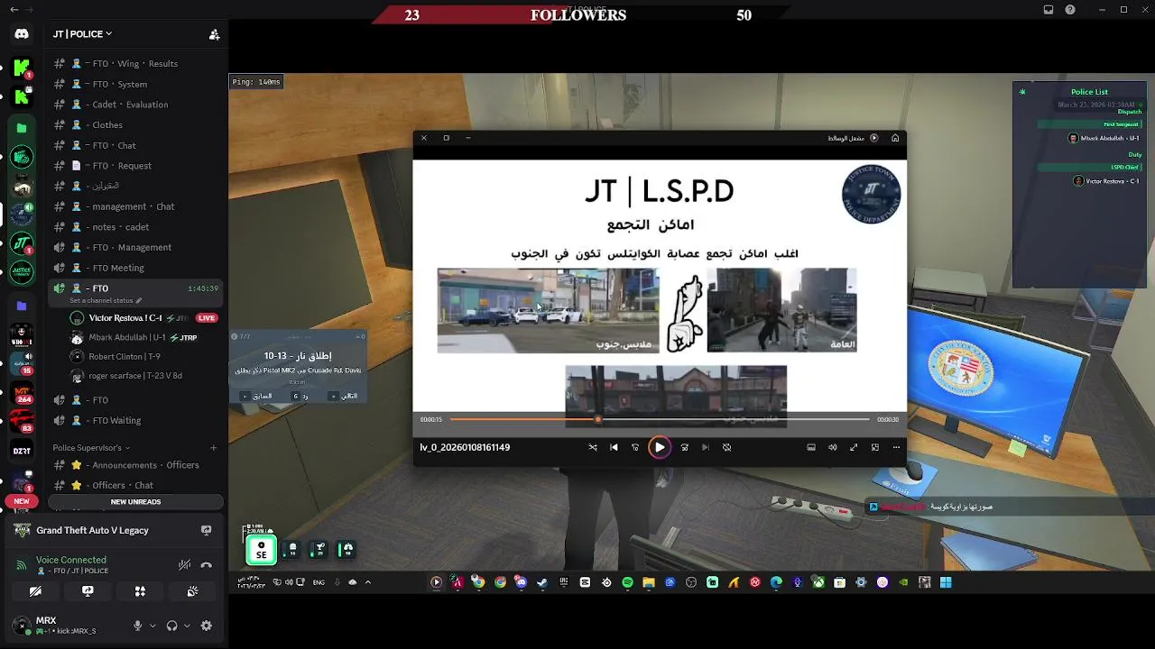The height and width of the screenshot is (649, 1155).
Task: Select Victor Restova in voice channel
Action: pyautogui.click(x=144, y=318)
